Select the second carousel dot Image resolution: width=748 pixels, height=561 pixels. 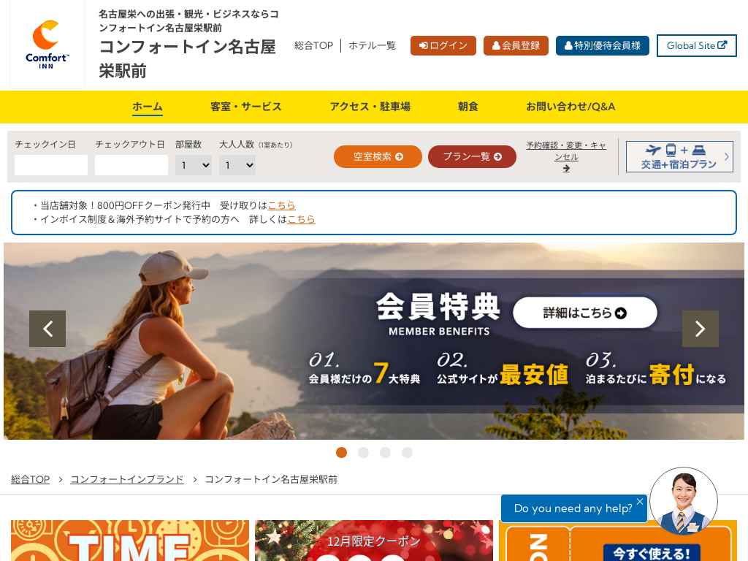pos(364,452)
